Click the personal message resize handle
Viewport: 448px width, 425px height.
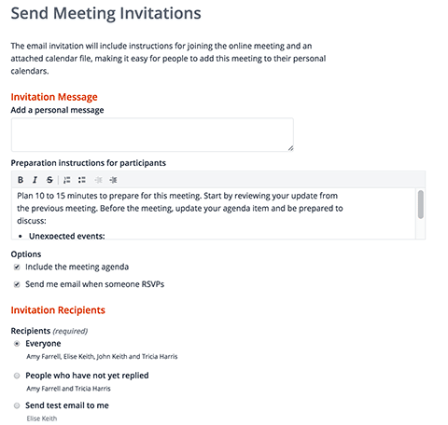point(290,148)
